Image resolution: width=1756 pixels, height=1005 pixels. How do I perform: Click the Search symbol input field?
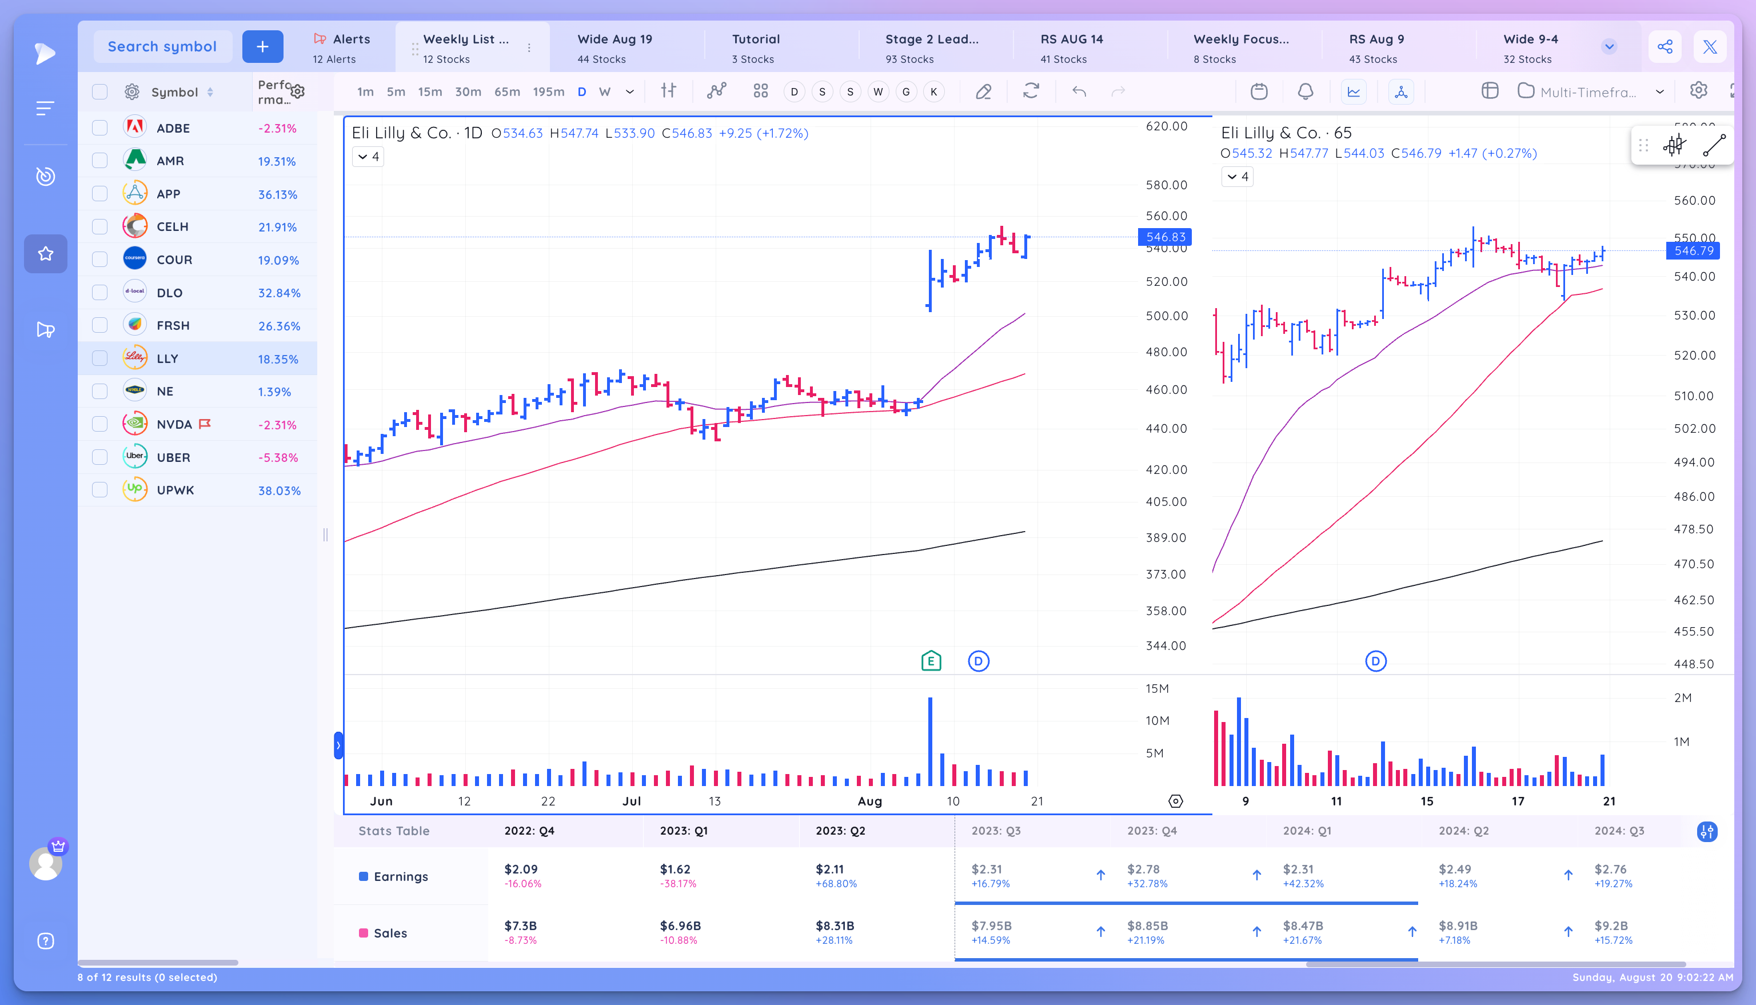pyautogui.click(x=163, y=47)
